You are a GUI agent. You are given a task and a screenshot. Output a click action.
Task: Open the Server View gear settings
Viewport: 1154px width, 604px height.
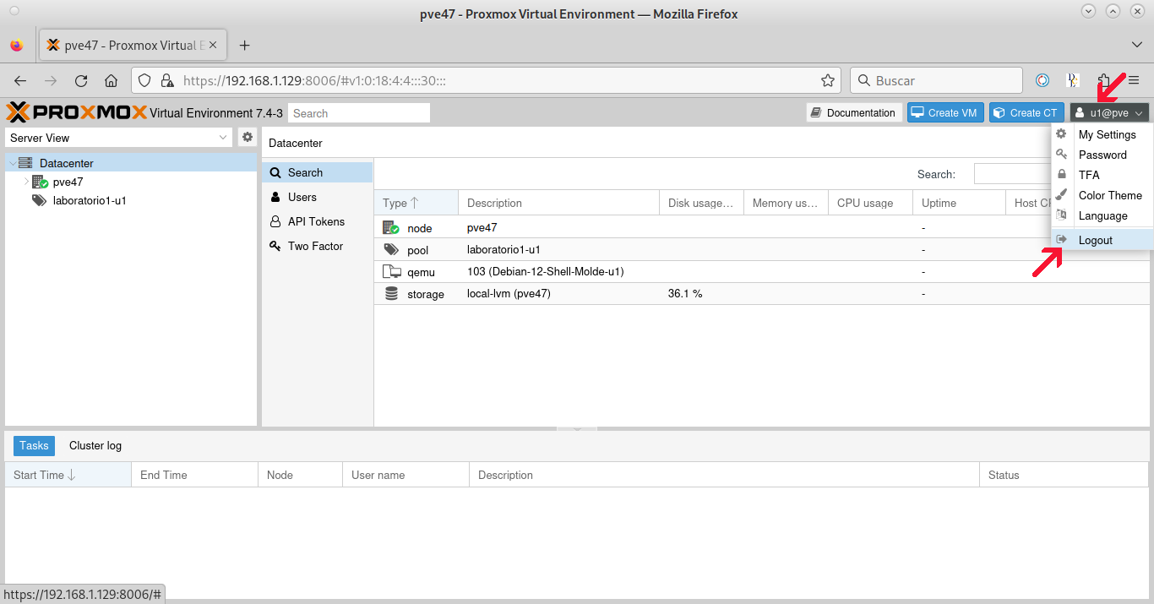tap(248, 137)
